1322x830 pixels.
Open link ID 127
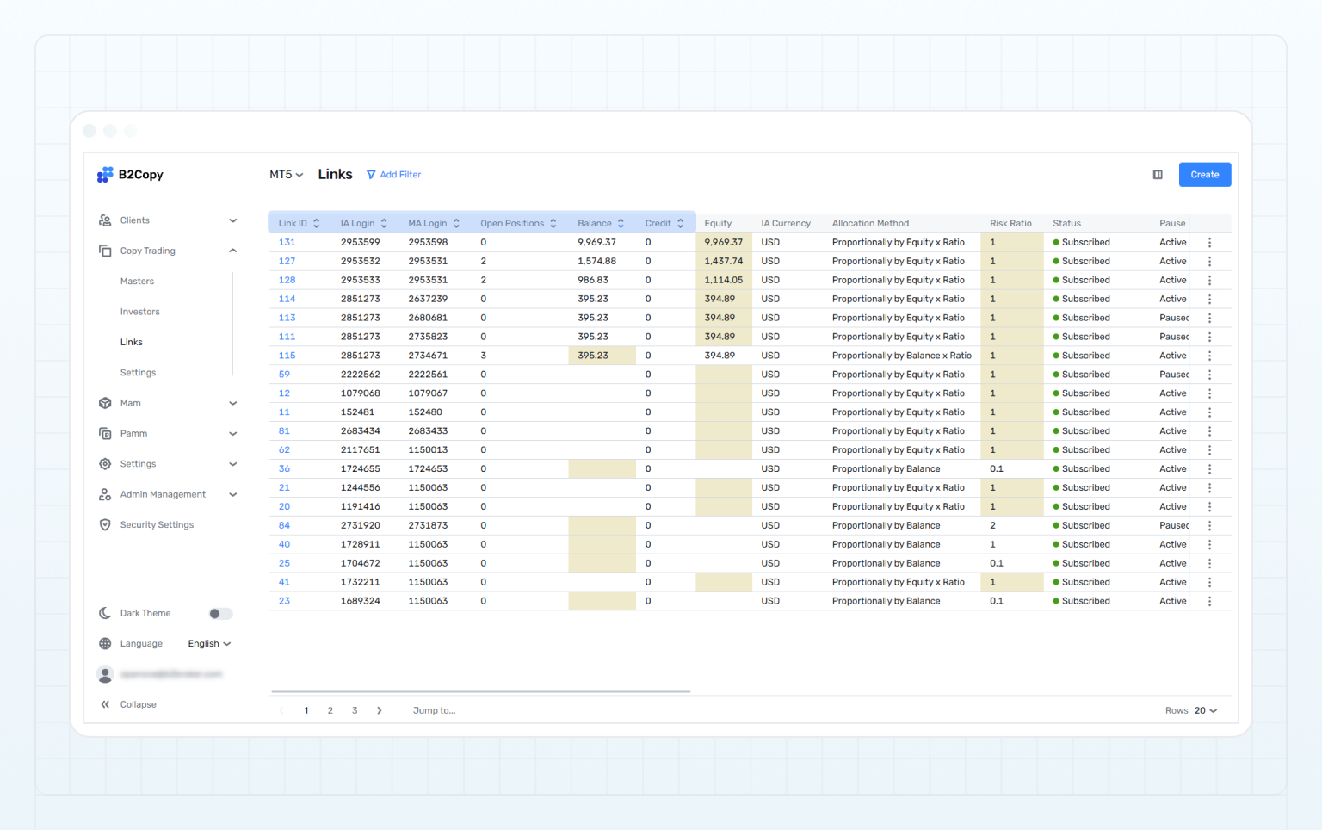tap(287, 262)
